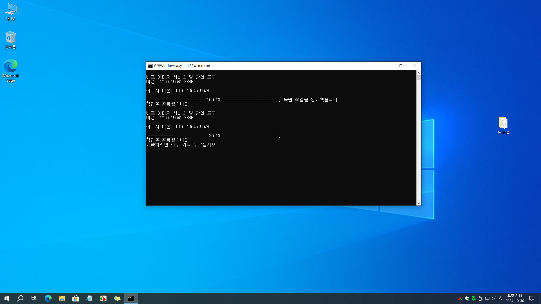Open Microsoft Store from the taskbar

(x=76, y=298)
